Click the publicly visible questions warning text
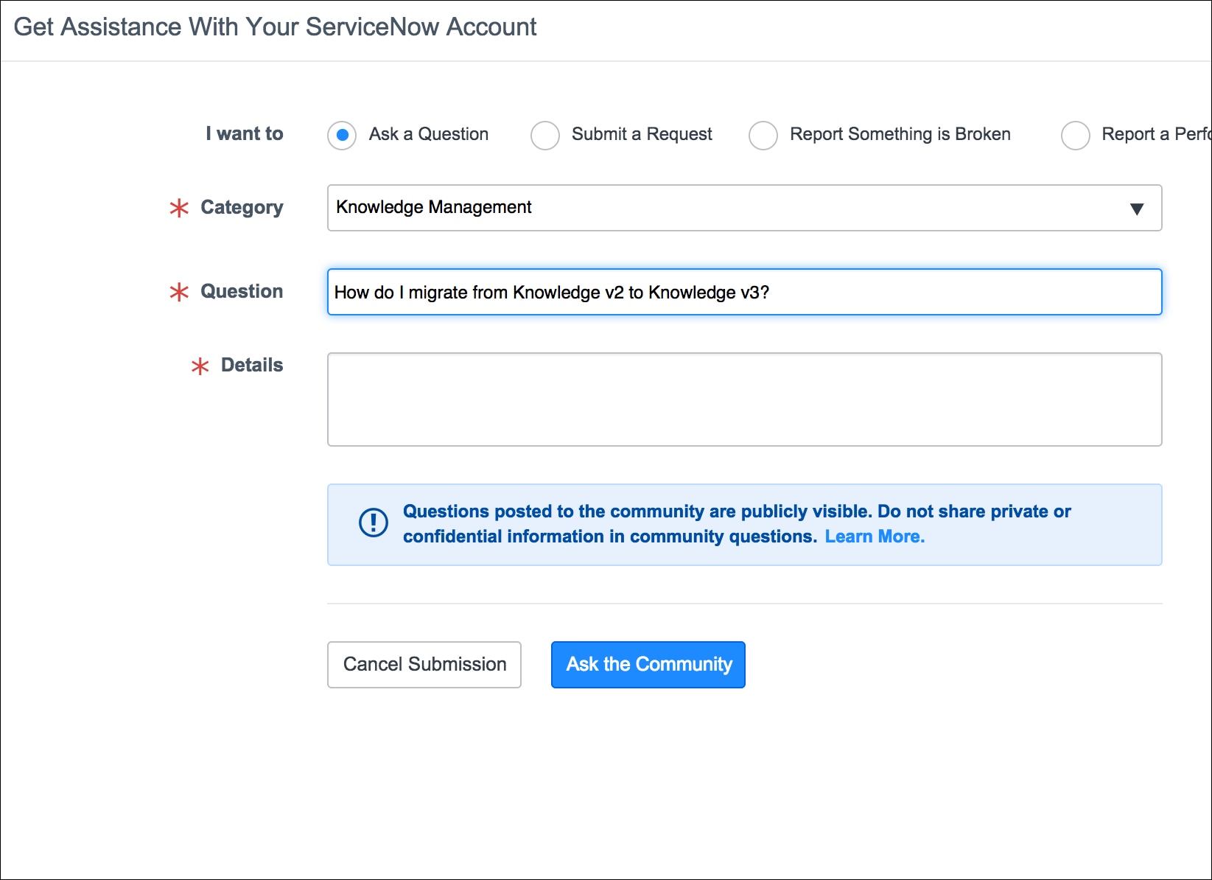The height and width of the screenshot is (880, 1212). click(x=736, y=511)
